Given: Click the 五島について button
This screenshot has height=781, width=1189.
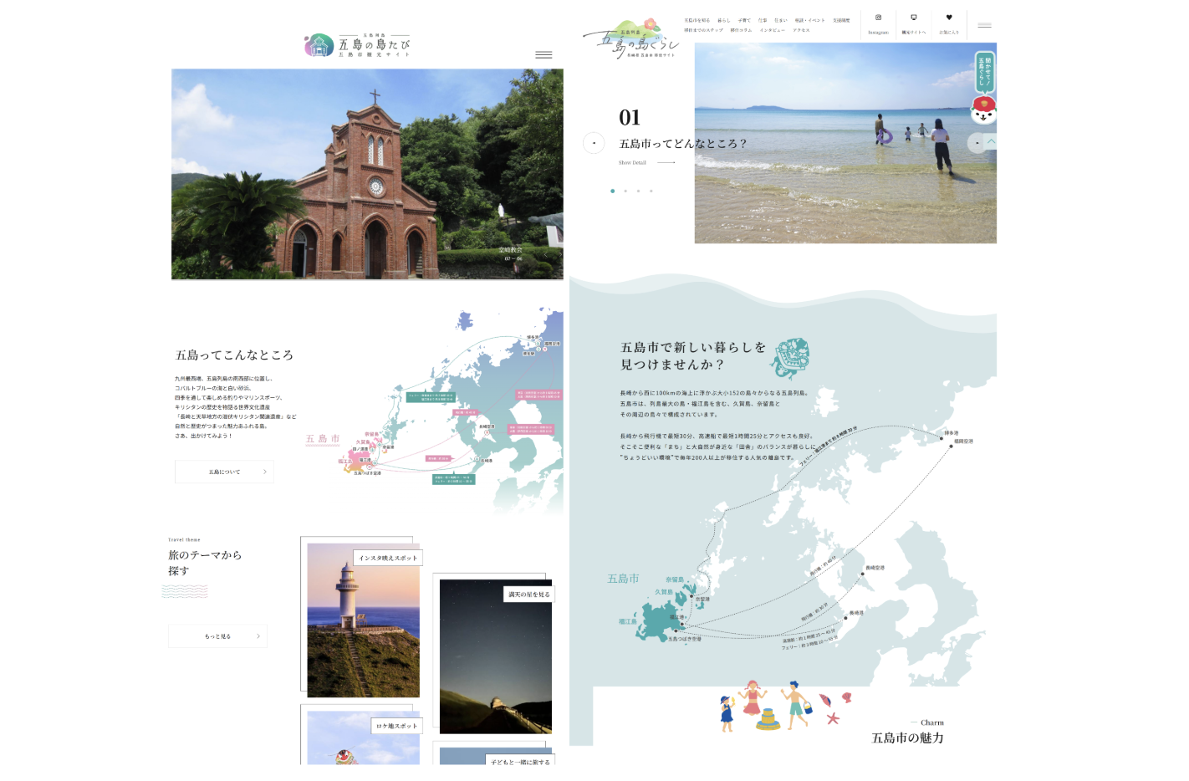Looking at the screenshot, I should click(x=224, y=472).
